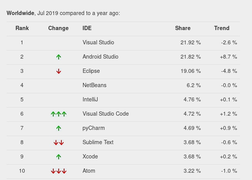Click the Share column header
The height and width of the screenshot is (180, 252).
[x=183, y=28]
